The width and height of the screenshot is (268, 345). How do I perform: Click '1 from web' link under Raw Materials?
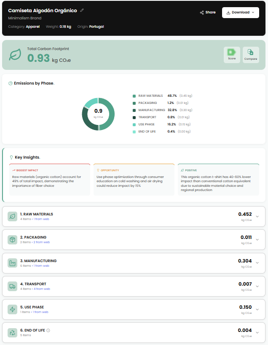[41, 219]
